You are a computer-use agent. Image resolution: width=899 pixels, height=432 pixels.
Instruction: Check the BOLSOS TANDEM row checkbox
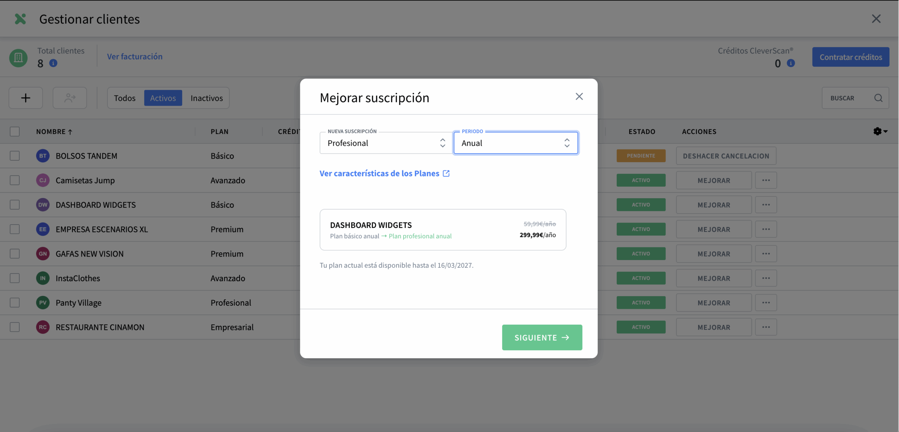tap(15, 156)
